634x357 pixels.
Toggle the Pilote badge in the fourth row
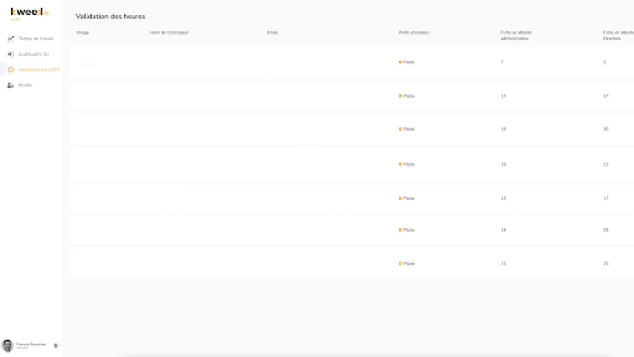click(x=407, y=164)
